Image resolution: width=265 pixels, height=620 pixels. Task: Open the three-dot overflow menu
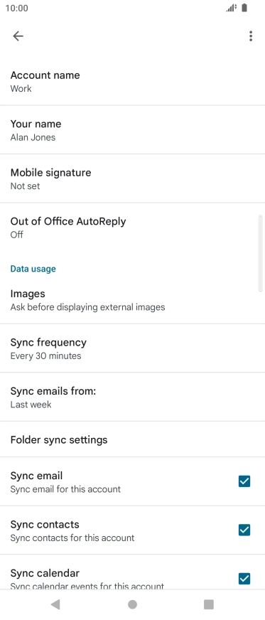click(251, 36)
